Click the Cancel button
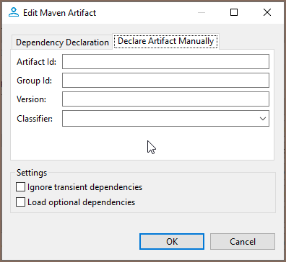The image size is (286, 262). 243,242
